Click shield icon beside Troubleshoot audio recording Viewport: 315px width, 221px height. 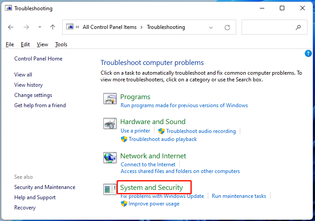click(x=162, y=131)
